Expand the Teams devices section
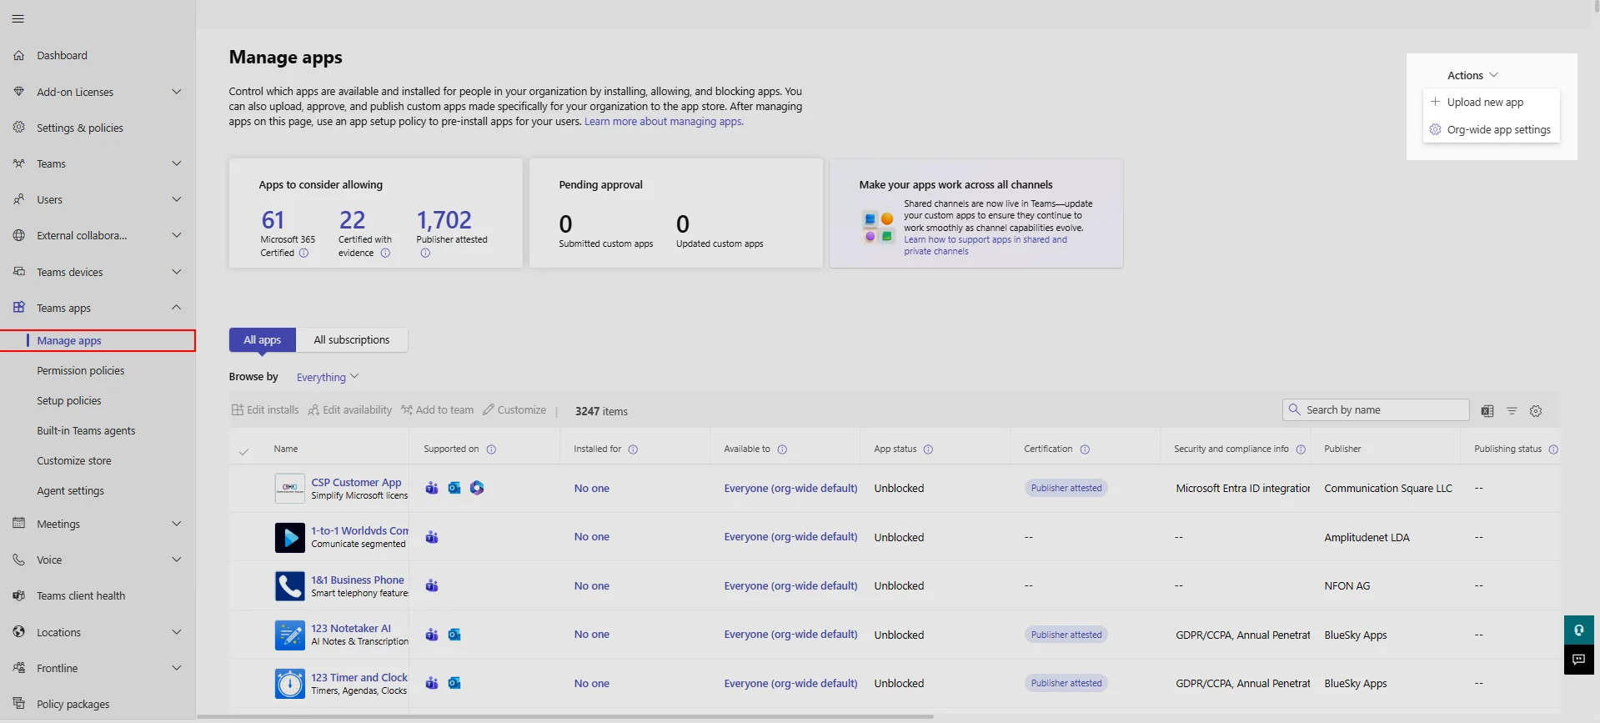 tap(176, 272)
